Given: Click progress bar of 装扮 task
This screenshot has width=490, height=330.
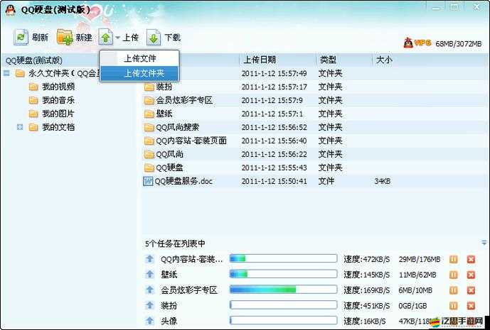Looking at the screenshot, I should [x=283, y=304].
